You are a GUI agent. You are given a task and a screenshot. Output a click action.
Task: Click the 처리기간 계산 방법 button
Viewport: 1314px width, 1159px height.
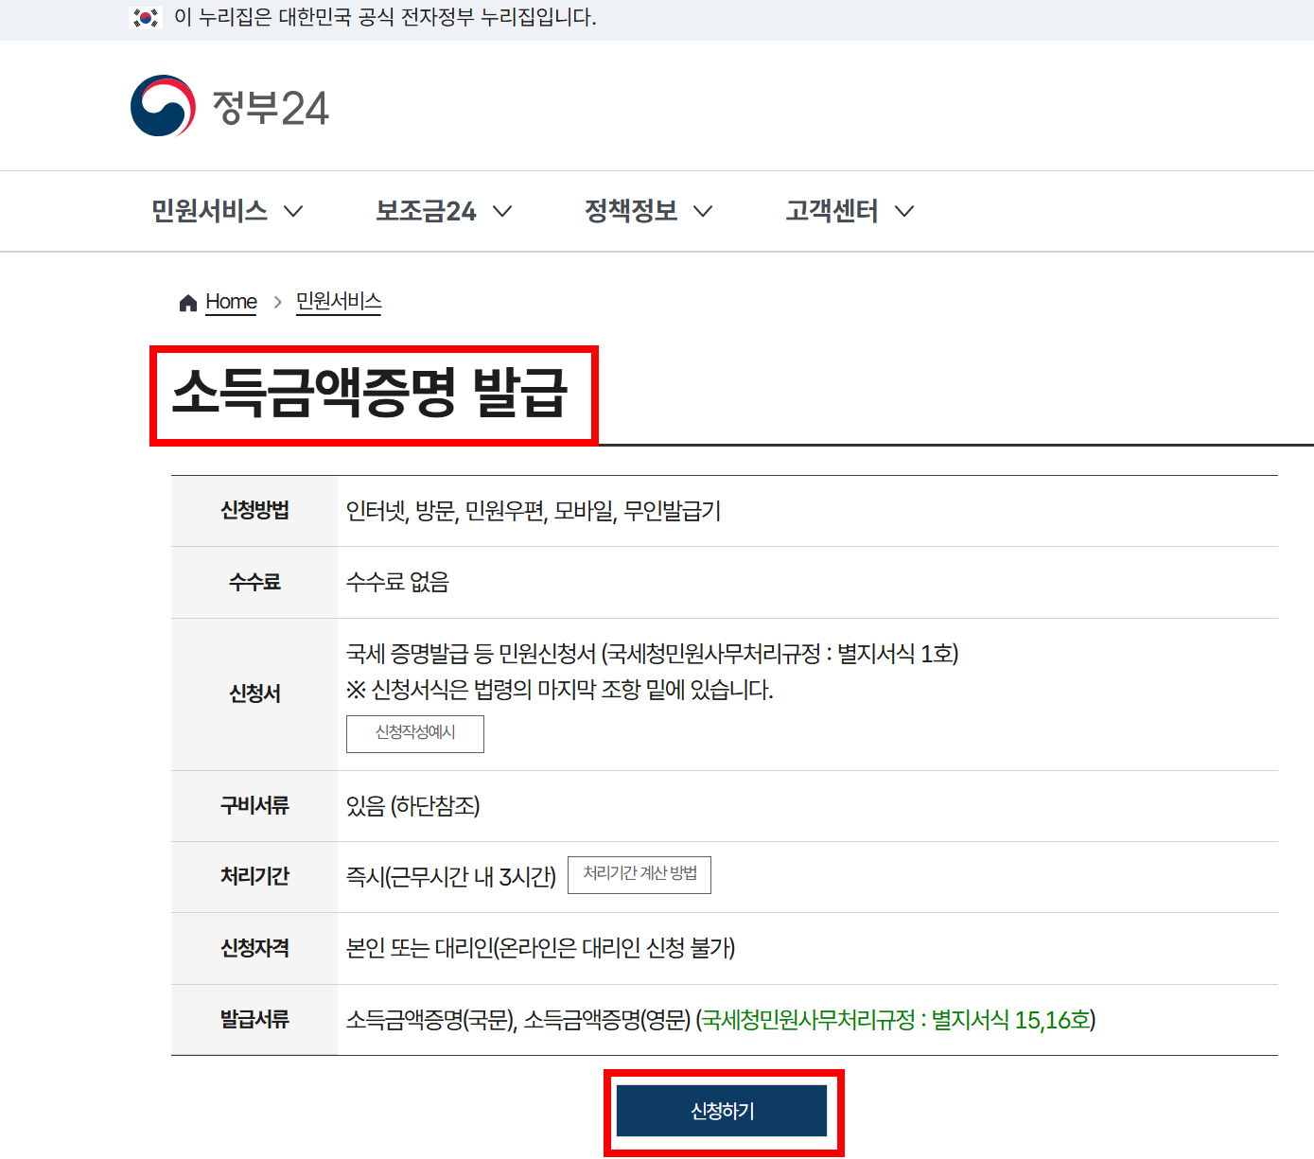(x=639, y=874)
